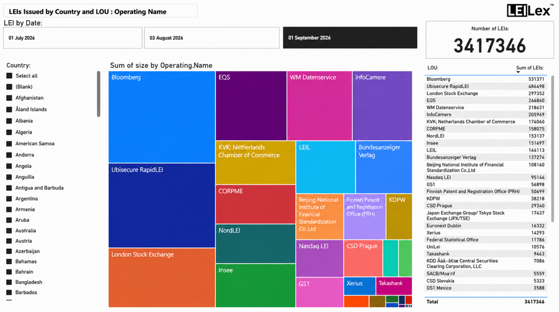
Task: Select the Ubisecure RapidLEI treemap tile
Action: click(162, 206)
